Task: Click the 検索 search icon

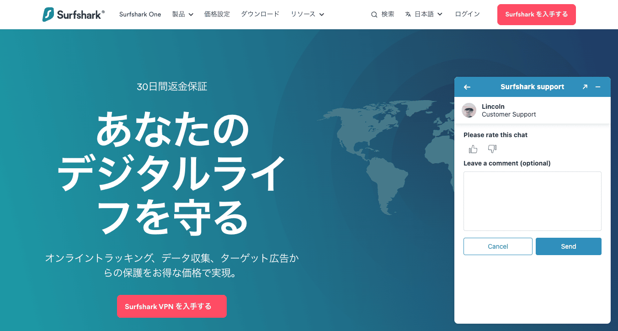Action: pyautogui.click(x=374, y=15)
